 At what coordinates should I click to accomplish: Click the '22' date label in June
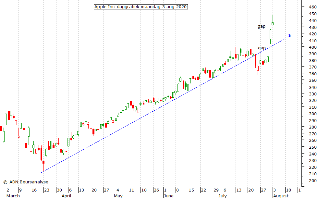(x=203, y=190)
